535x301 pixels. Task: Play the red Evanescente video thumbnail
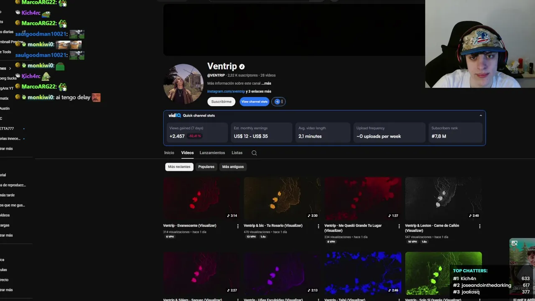(201, 199)
